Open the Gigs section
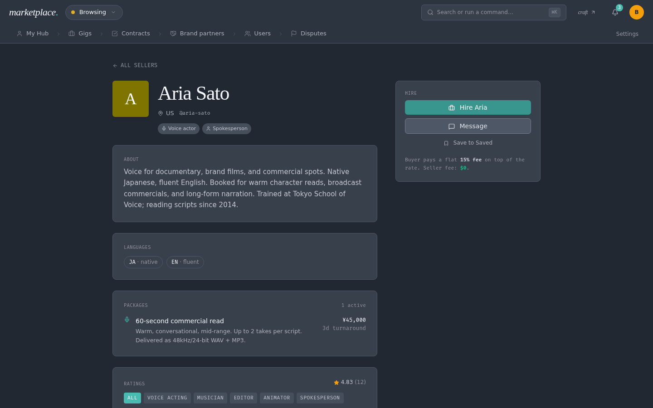This screenshot has height=408, width=653. tap(80, 34)
